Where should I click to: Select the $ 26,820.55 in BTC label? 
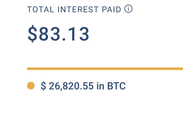(83, 86)
